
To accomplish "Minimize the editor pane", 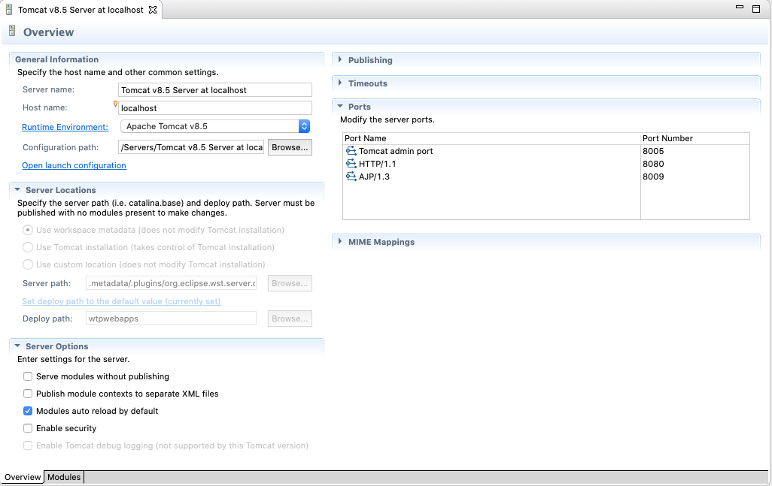I will coord(740,8).
